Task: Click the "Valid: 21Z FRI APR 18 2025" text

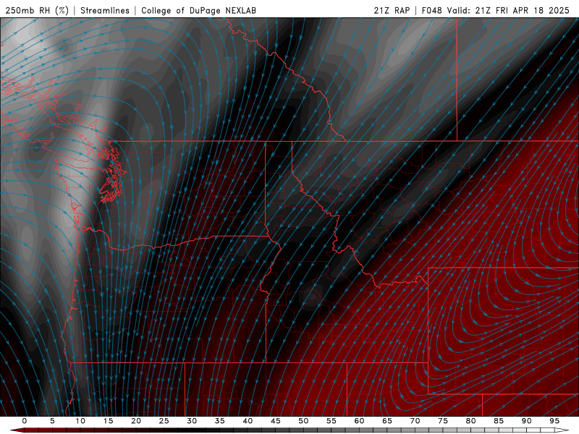Action: [x=509, y=11]
